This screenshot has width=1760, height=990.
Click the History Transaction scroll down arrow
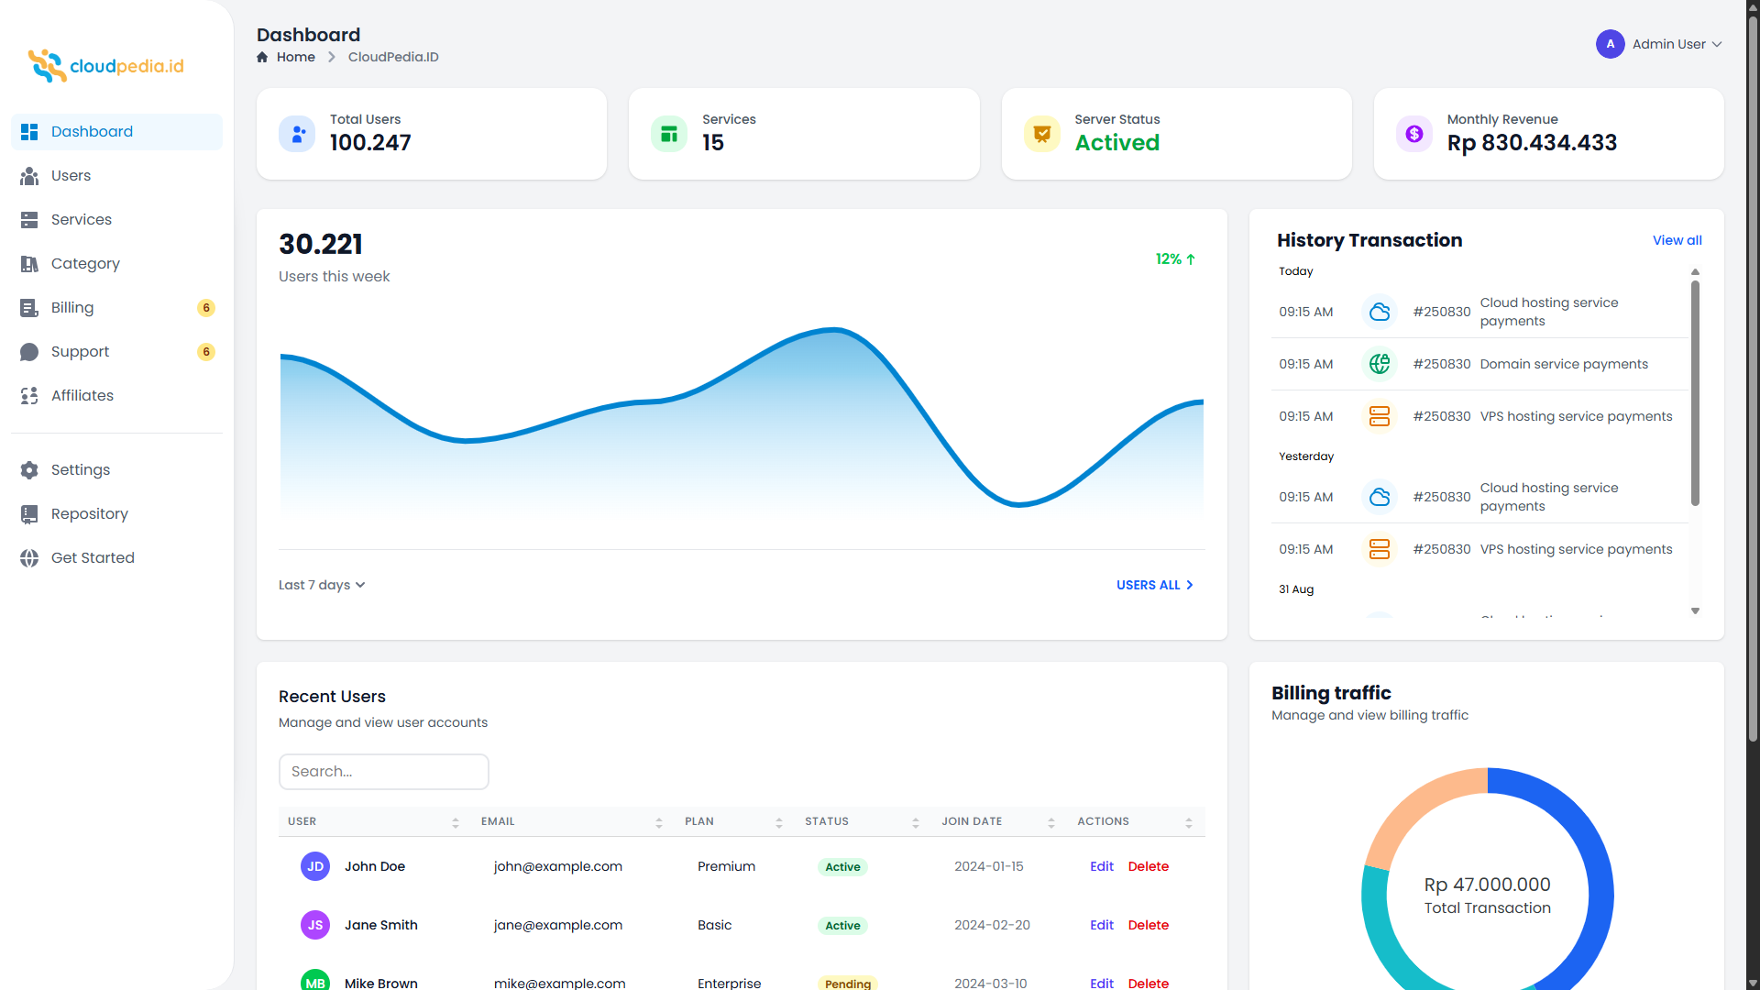[x=1695, y=610]
